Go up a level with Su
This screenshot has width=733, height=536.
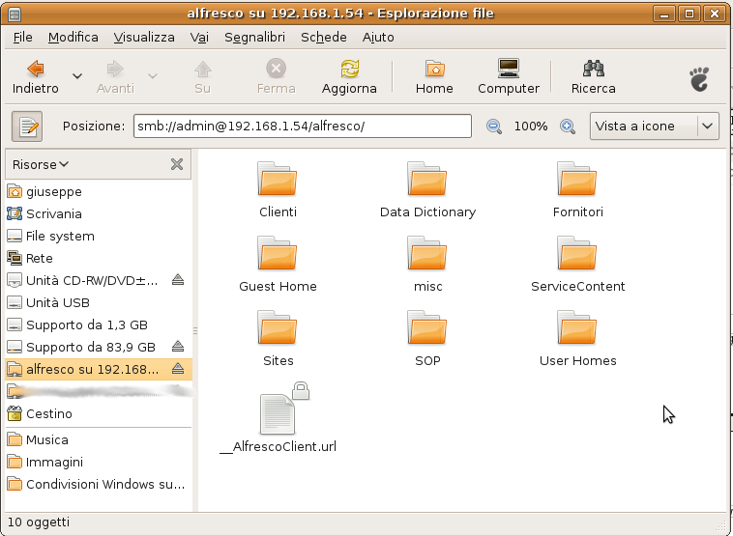coord(202,76)
